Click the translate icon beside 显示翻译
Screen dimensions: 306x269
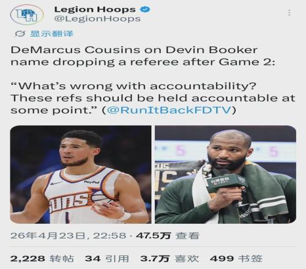coord(20,34)
